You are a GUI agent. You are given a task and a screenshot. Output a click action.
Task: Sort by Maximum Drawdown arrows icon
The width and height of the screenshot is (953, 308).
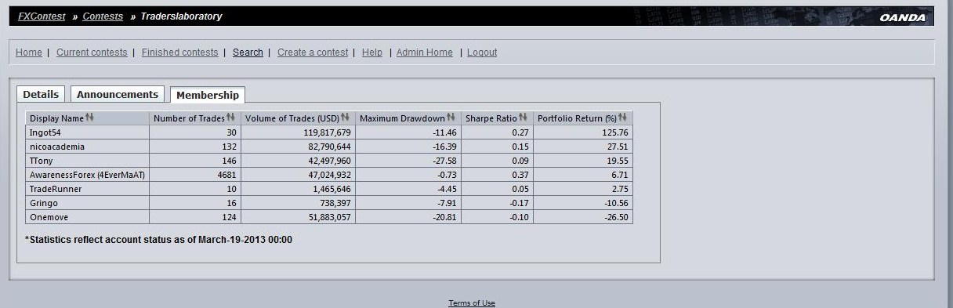pos(451,118)
